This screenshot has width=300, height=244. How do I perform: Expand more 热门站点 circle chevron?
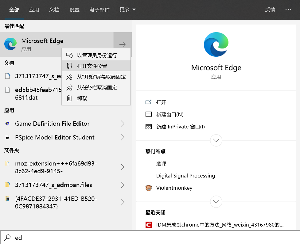pyautogui.click(x=216, y=202)
